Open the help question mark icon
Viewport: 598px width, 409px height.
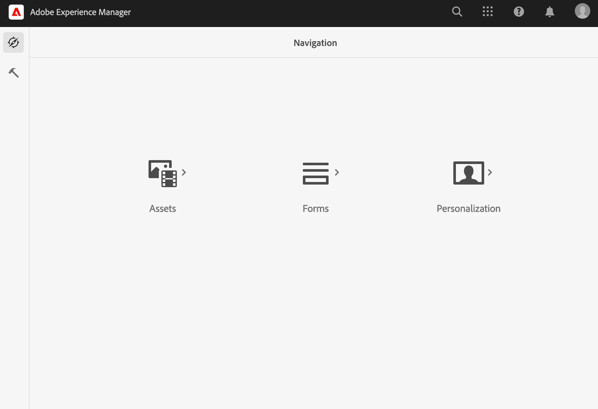(519, 12)
